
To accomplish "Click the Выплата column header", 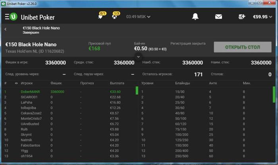I will tap(117, 83).
